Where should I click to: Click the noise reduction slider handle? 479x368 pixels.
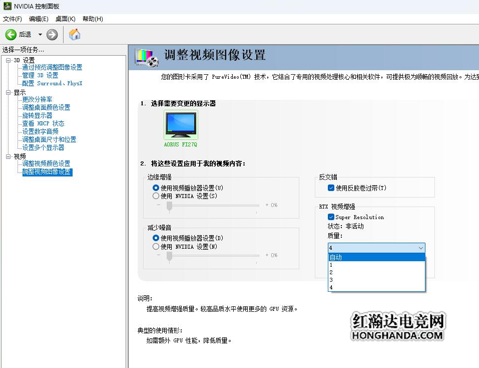click(169, 256)
